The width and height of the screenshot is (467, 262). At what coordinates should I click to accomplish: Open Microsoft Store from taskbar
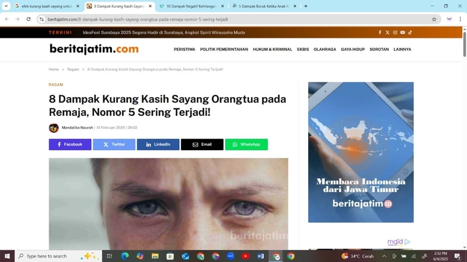(x=170, y=256)
